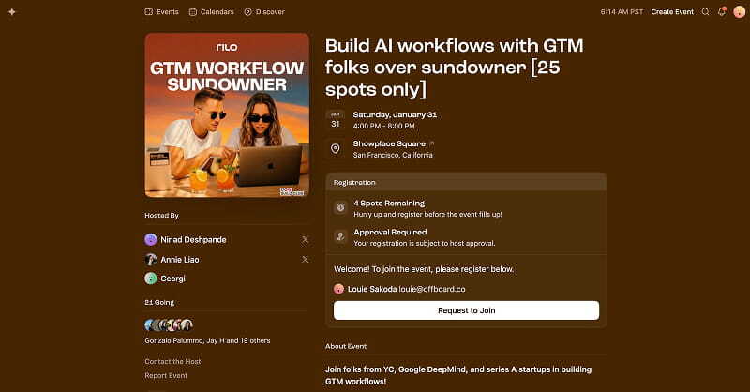Click the 21 Going label
The image size is (750, 392).
[159, 303]
